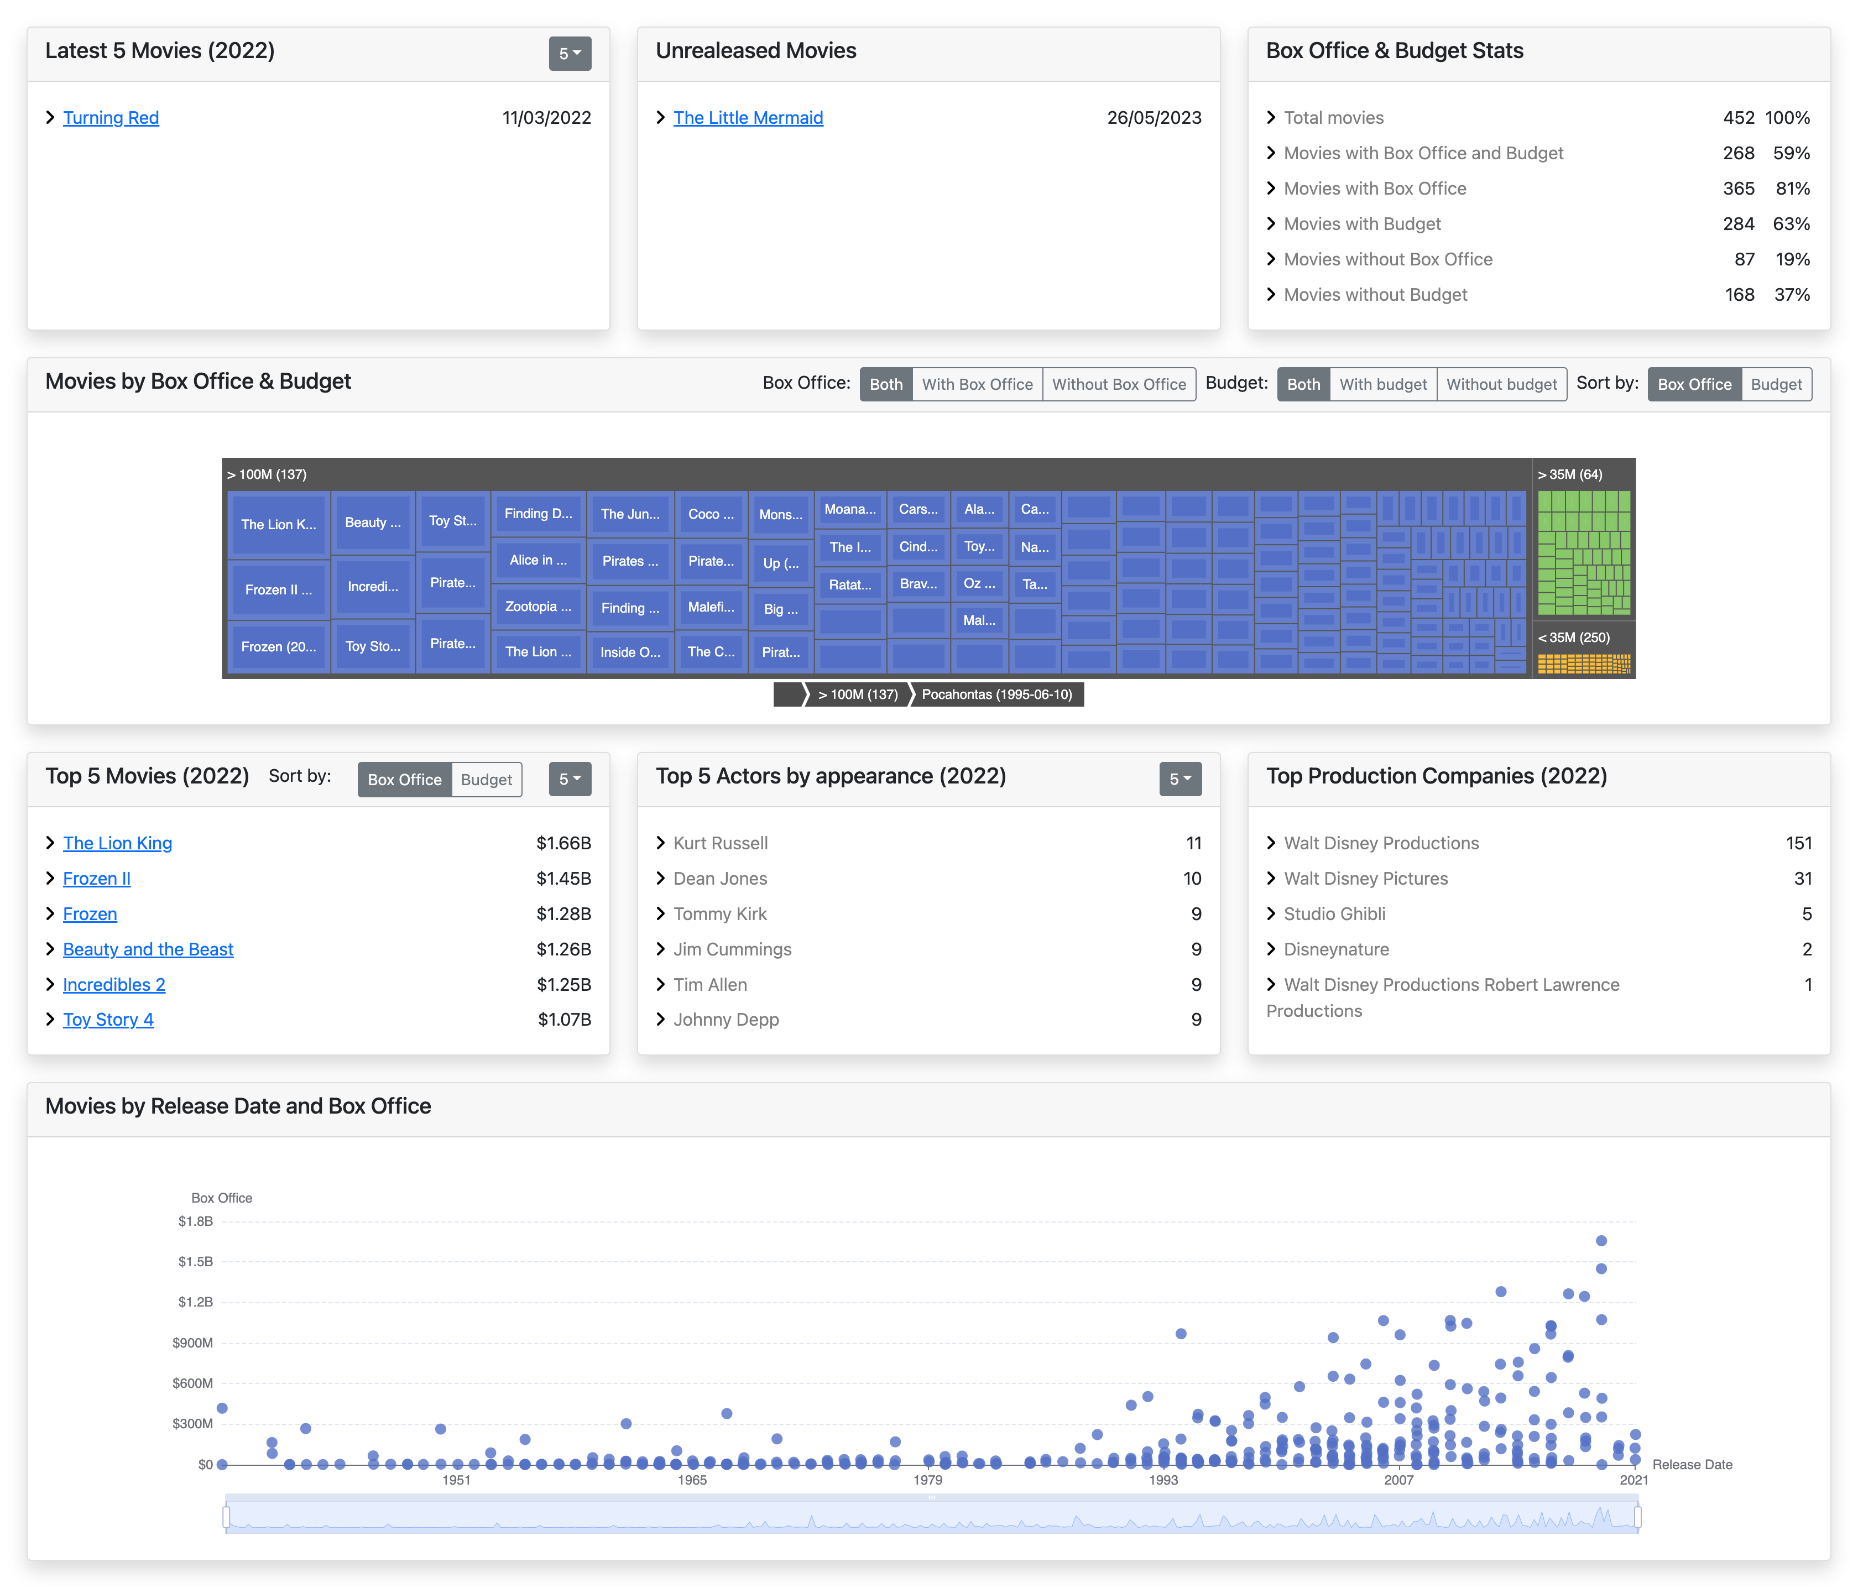Sort treemap by Budget

(1776, 385)
